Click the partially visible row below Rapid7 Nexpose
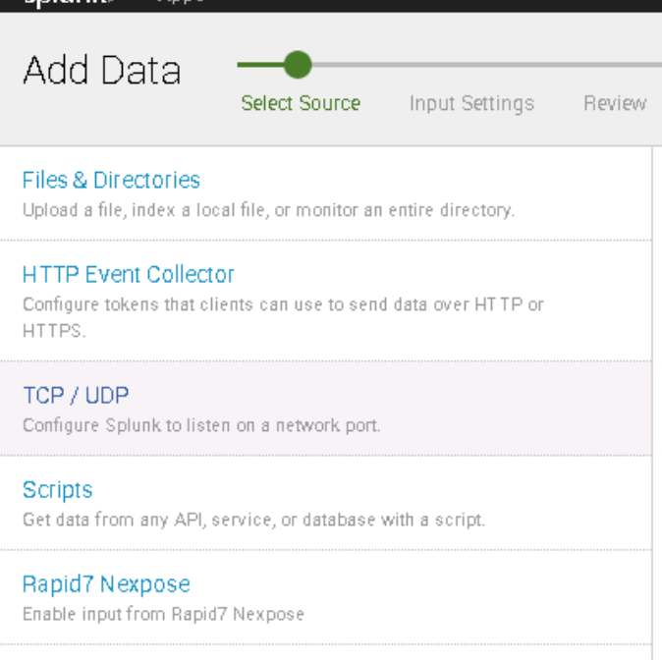This screenshot has width=662, height=660. pyautogui.click(x=324, y=652)
